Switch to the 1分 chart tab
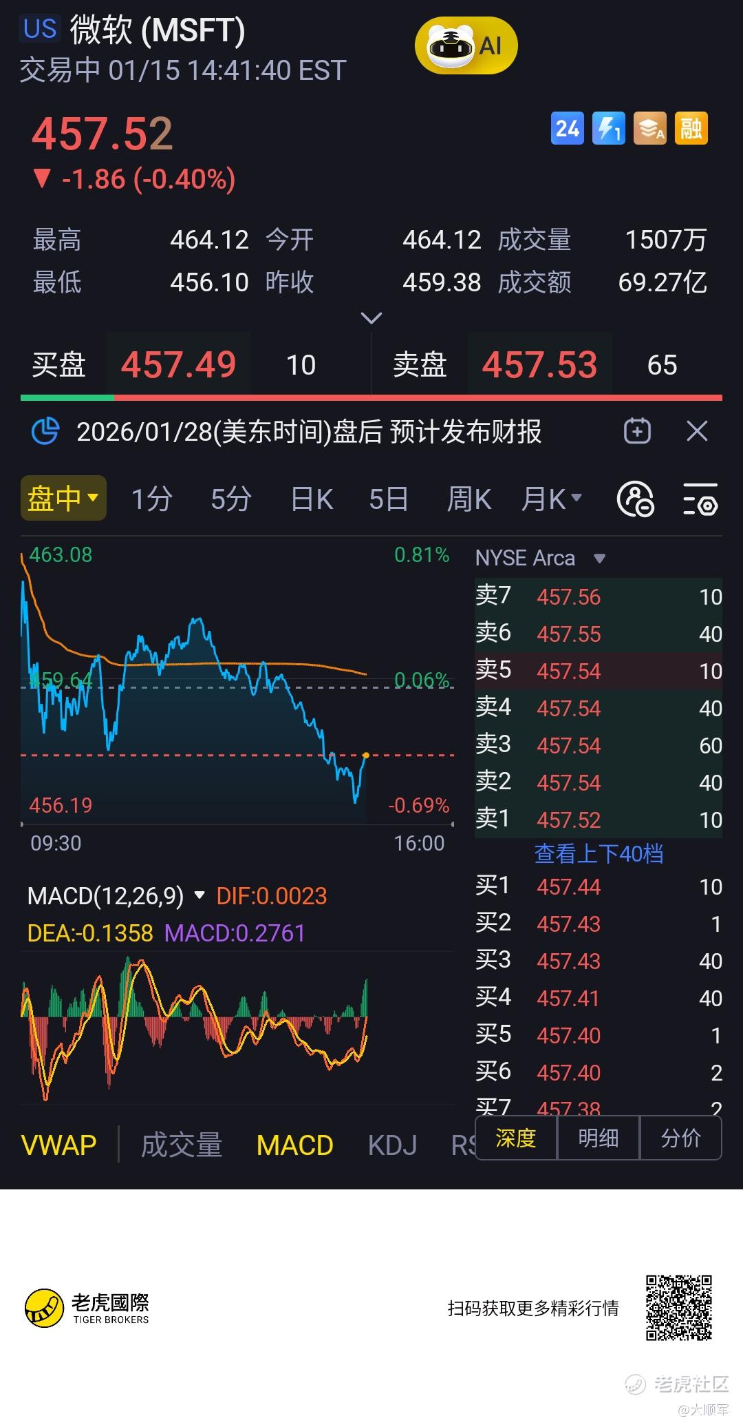 [x=151, y=499]
